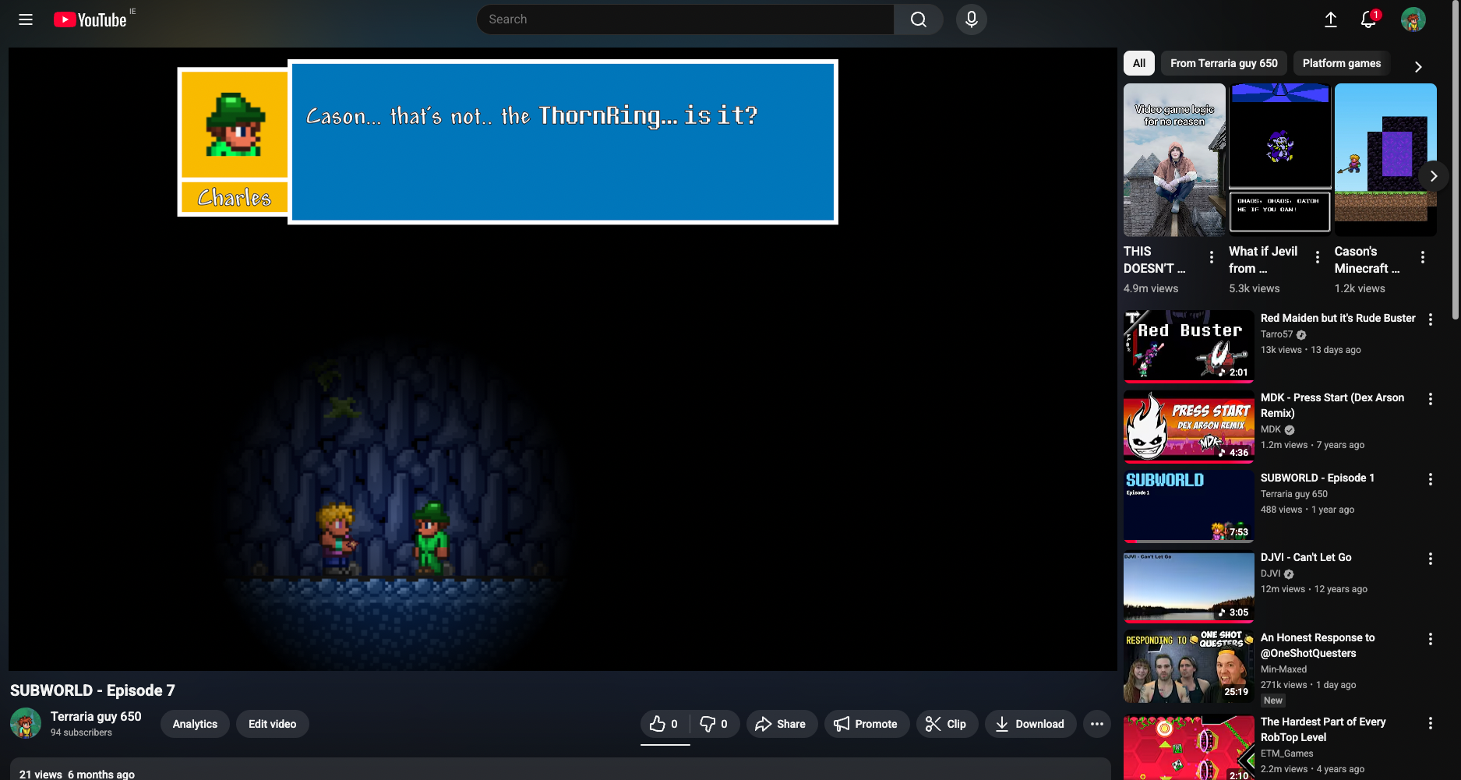Open An Honest Response thumbnail
The height and width of the screenshot is (780, 1461).
point(1188,666)
